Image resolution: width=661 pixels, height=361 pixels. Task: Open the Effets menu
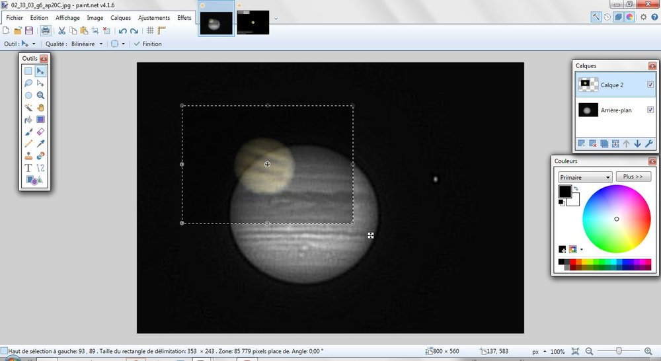184,18
